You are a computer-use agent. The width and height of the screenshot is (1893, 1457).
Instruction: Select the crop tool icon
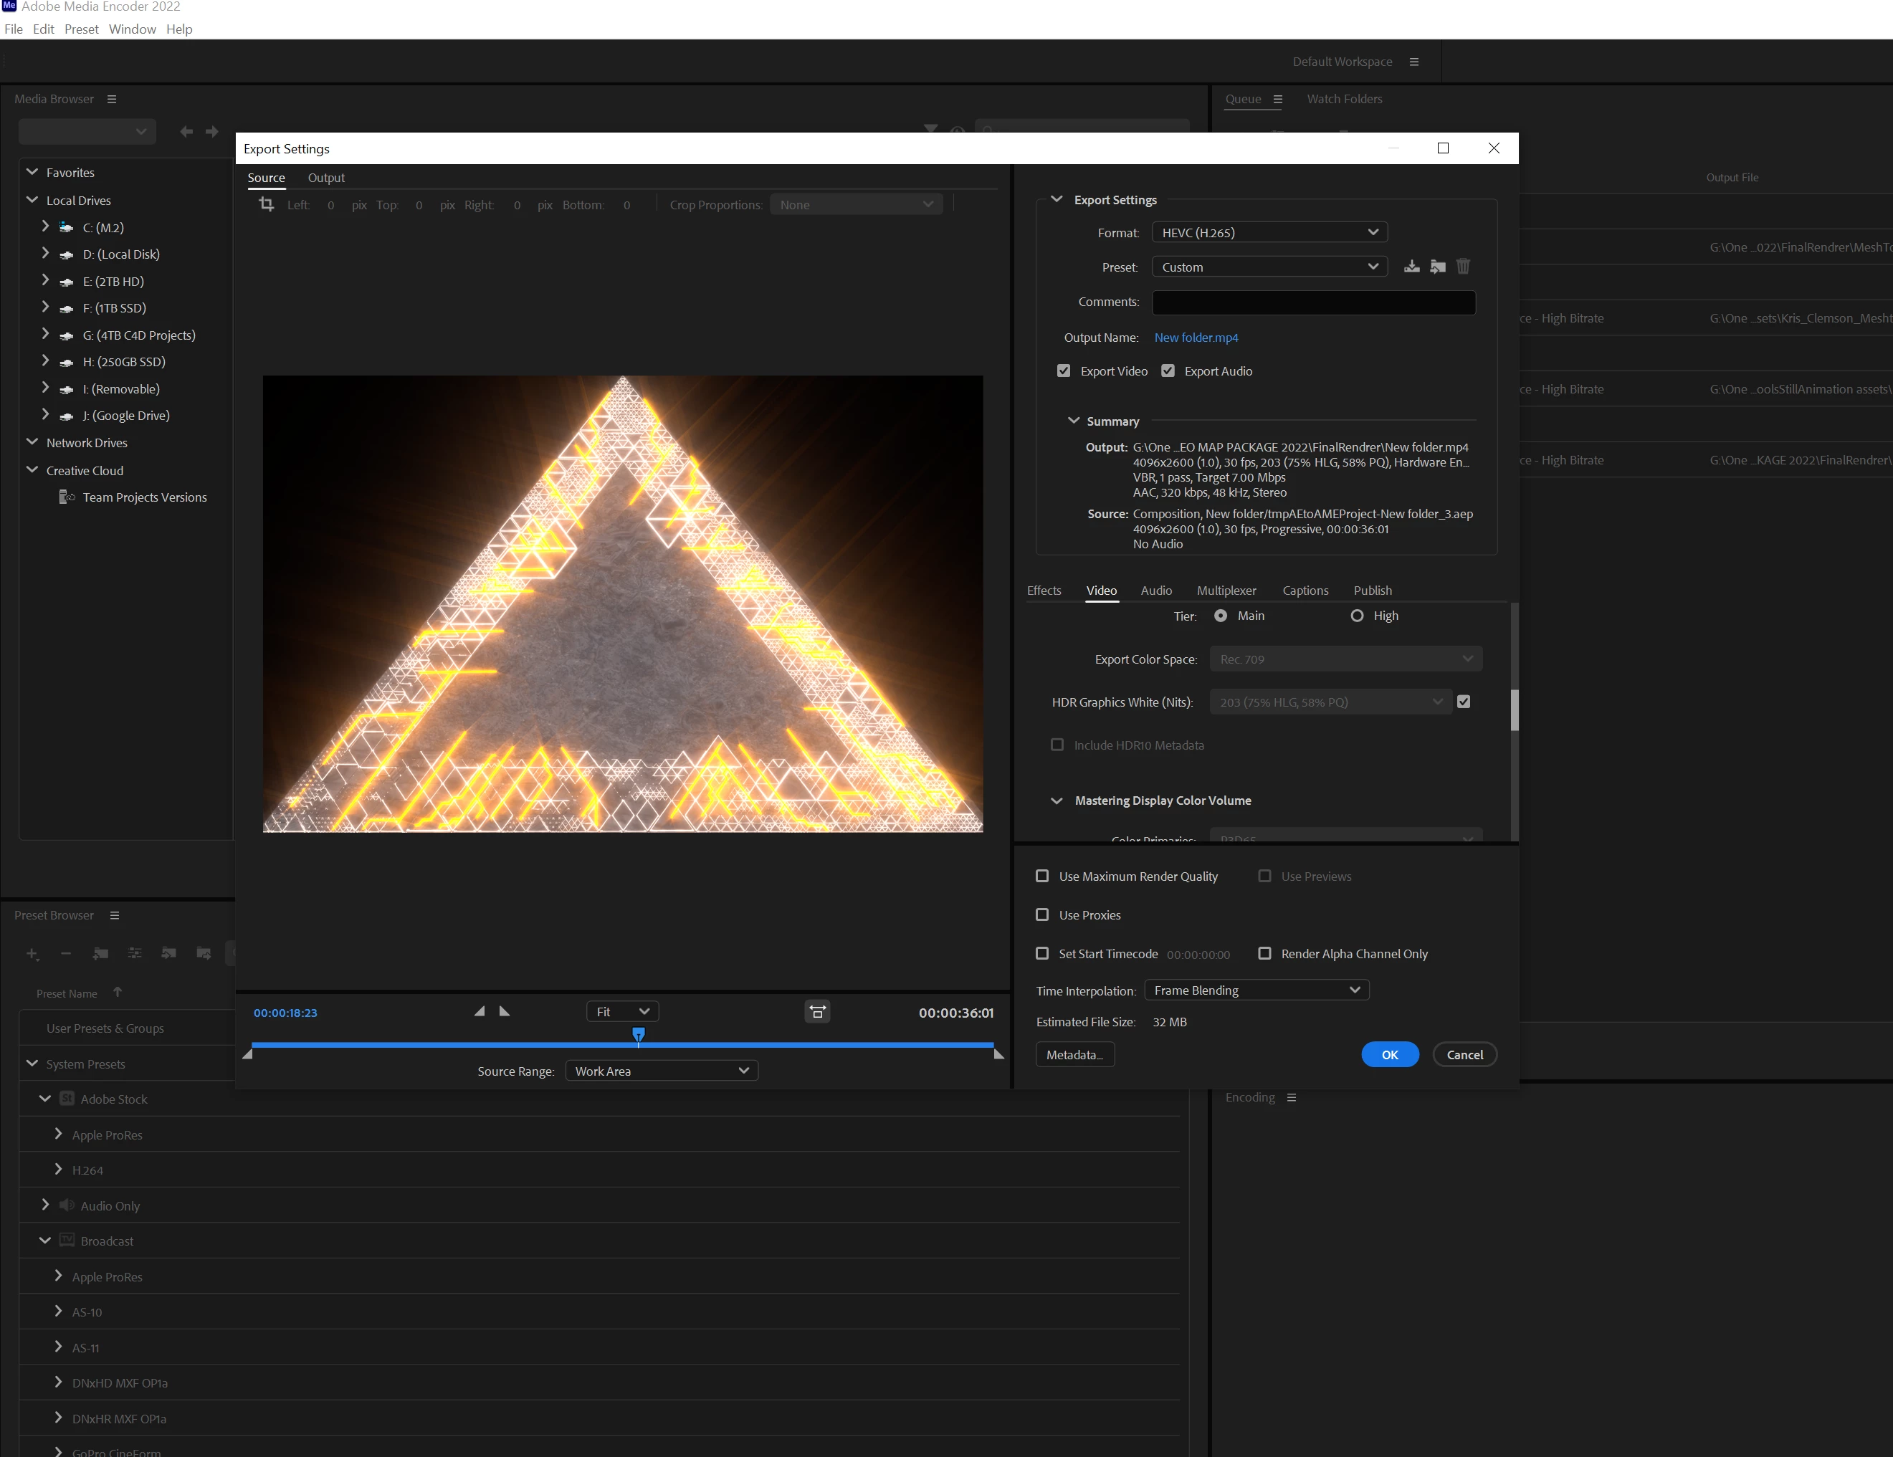click(x=266, y=204)
